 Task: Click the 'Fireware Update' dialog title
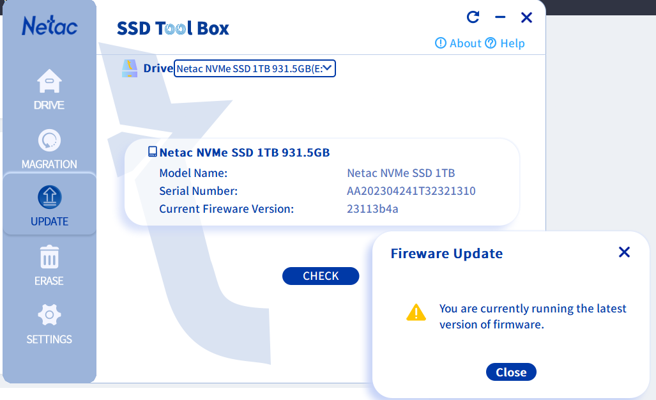pos(446,254)
